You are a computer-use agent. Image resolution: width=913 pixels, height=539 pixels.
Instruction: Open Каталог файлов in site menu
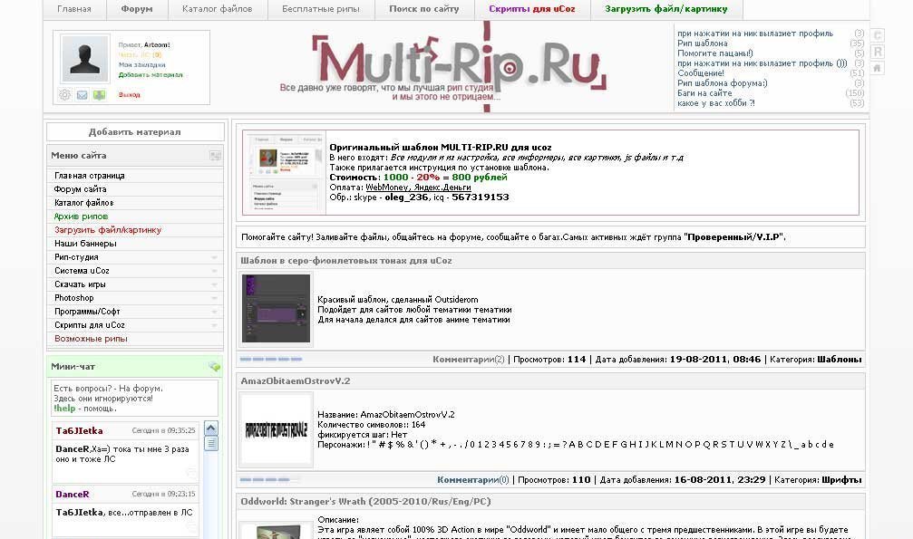pos(83,203)
